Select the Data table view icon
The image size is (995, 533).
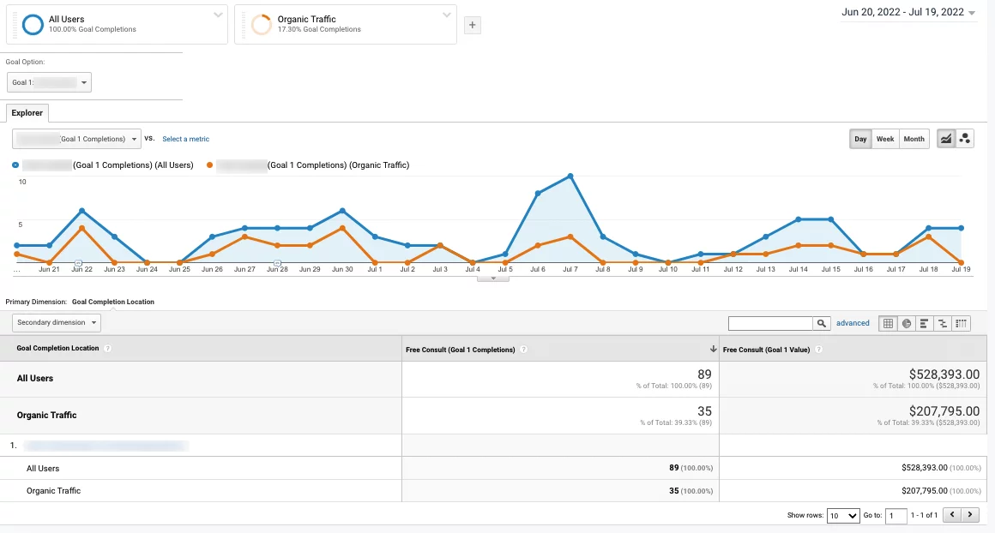[888, 323]
